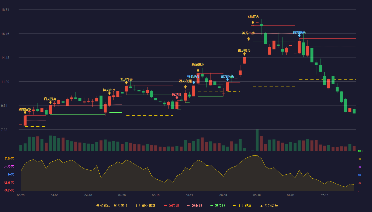
Task: Click the red arrow under 假龙吟
Action: (x=177, y=98)
